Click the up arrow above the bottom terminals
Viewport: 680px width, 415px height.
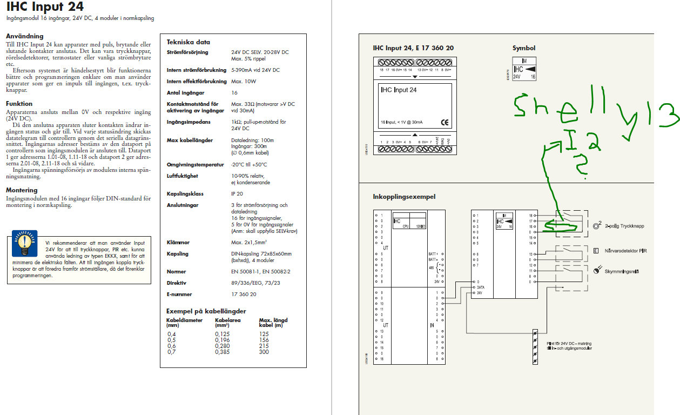(x=414, y=135)
